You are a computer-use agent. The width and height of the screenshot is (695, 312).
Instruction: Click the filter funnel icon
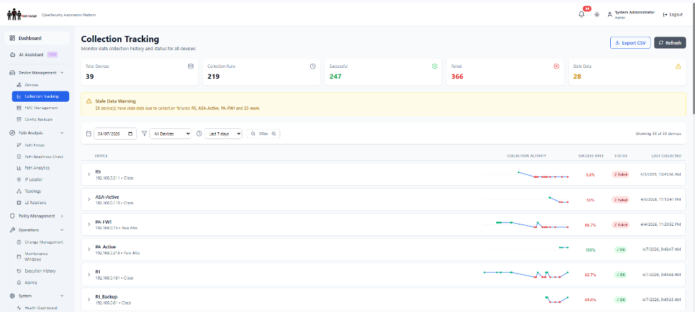pos(144,134)
